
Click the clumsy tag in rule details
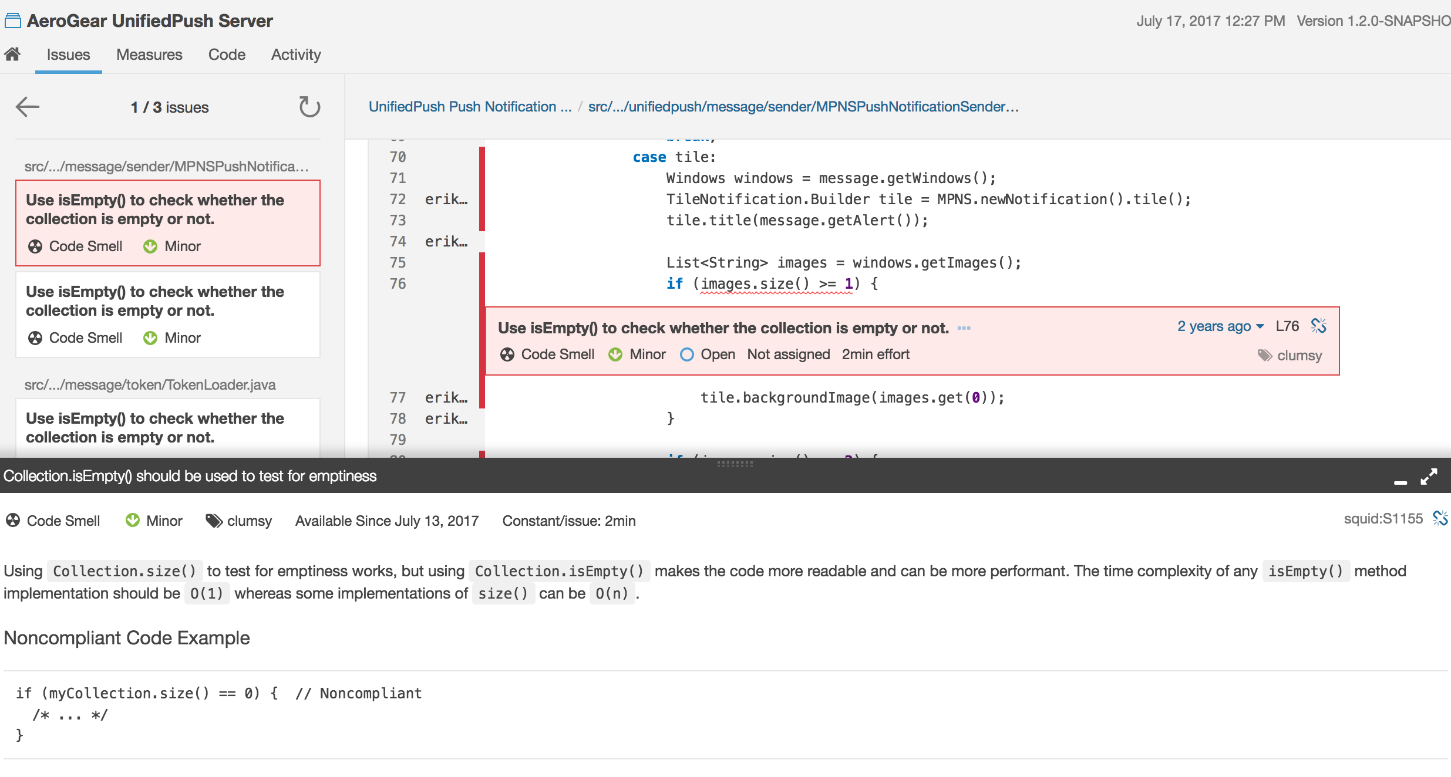239,521
